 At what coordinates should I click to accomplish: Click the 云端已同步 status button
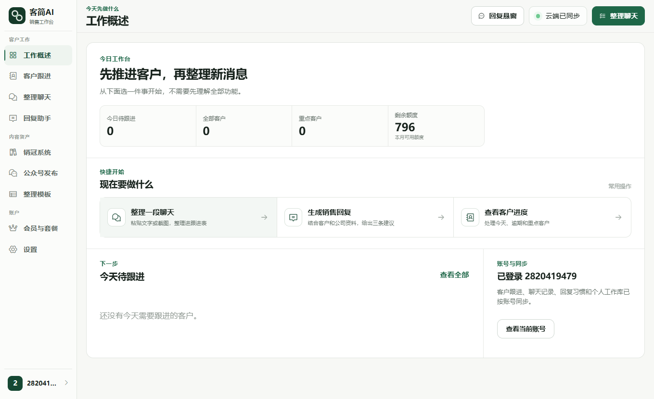(x=558, y=16)
